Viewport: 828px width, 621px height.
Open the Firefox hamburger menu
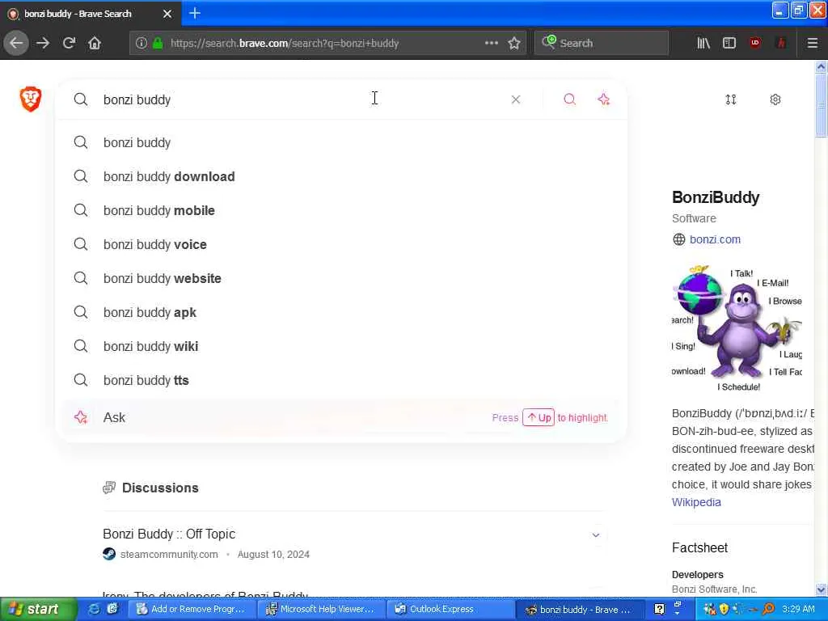tap(813, 43)
